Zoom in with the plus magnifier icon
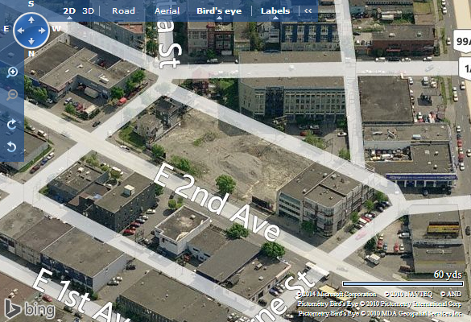471x322 pixels. click(x=12, y=72)
